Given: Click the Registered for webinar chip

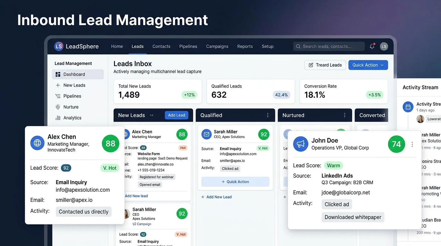Looking at the screenshot, I should [x=157, y=177].
